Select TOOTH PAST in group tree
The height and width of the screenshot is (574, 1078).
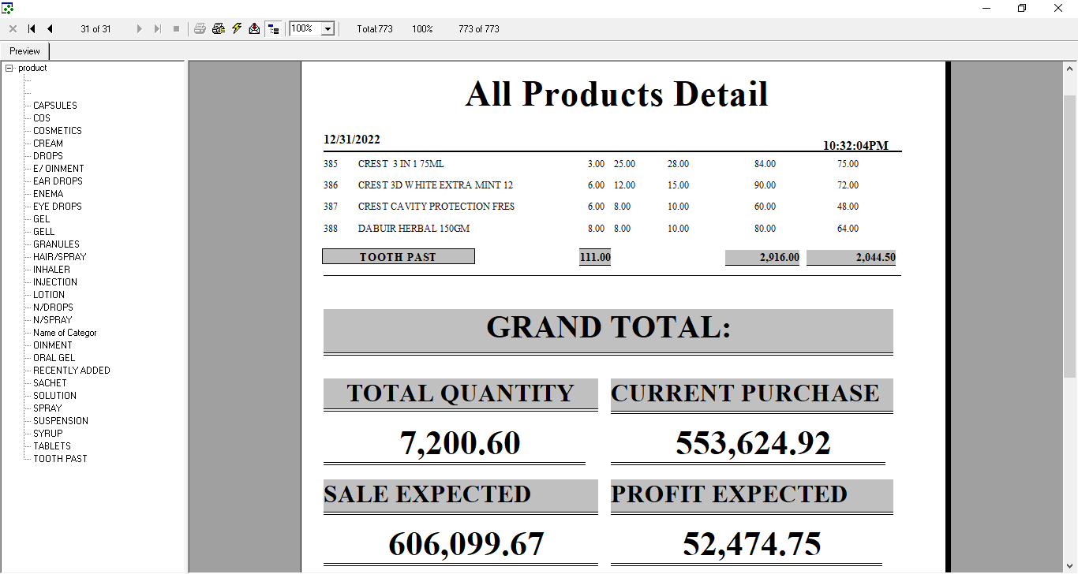(x=60, y=459)
